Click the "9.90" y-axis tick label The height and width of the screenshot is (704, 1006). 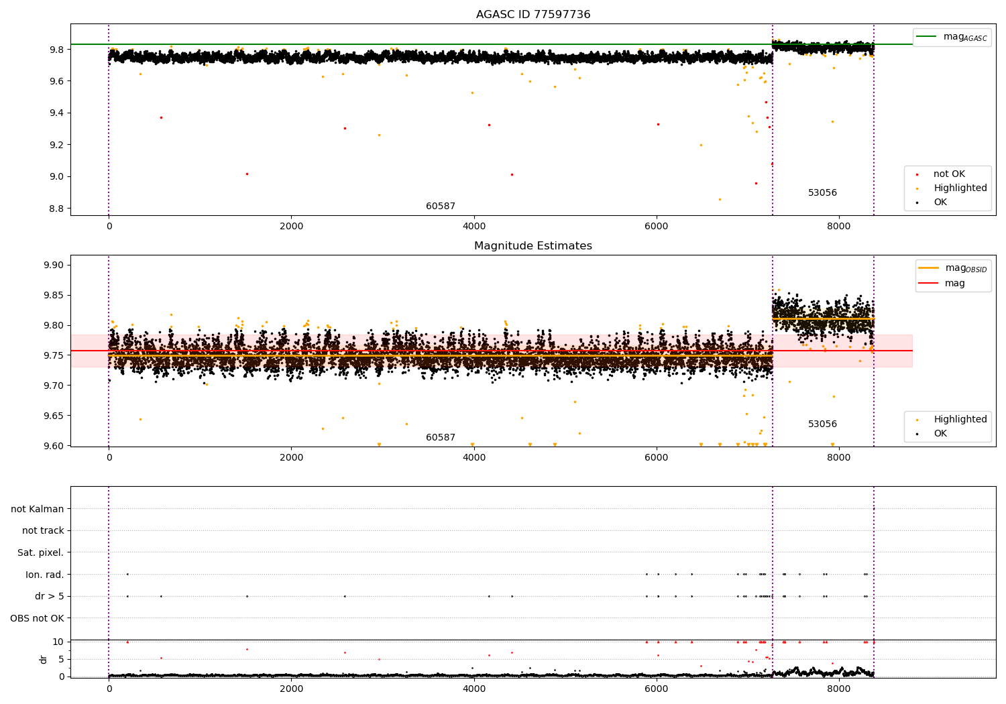(x=54, y=266)
